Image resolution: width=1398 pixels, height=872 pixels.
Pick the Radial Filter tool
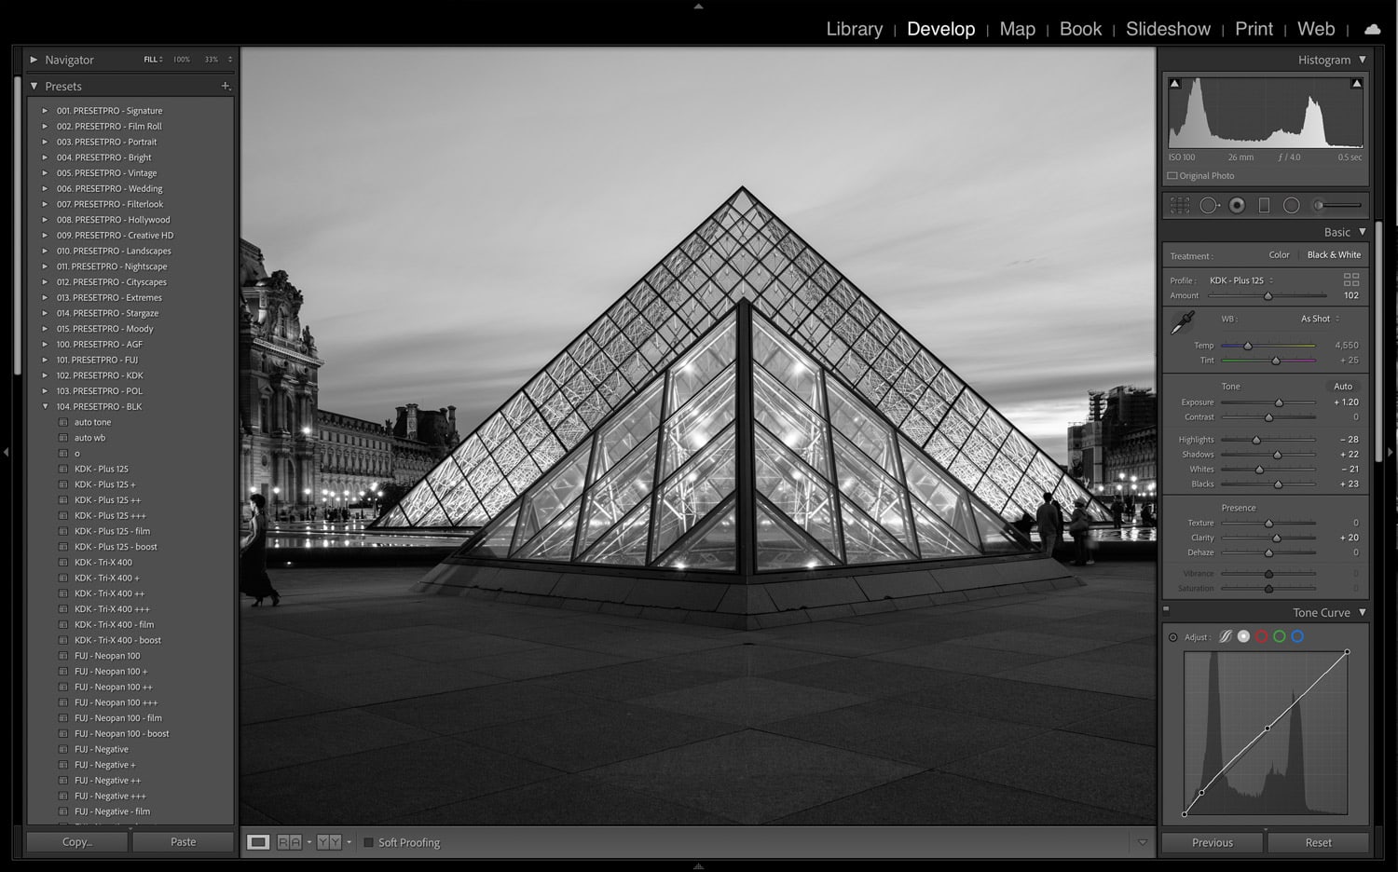(x=1291, y=206)
